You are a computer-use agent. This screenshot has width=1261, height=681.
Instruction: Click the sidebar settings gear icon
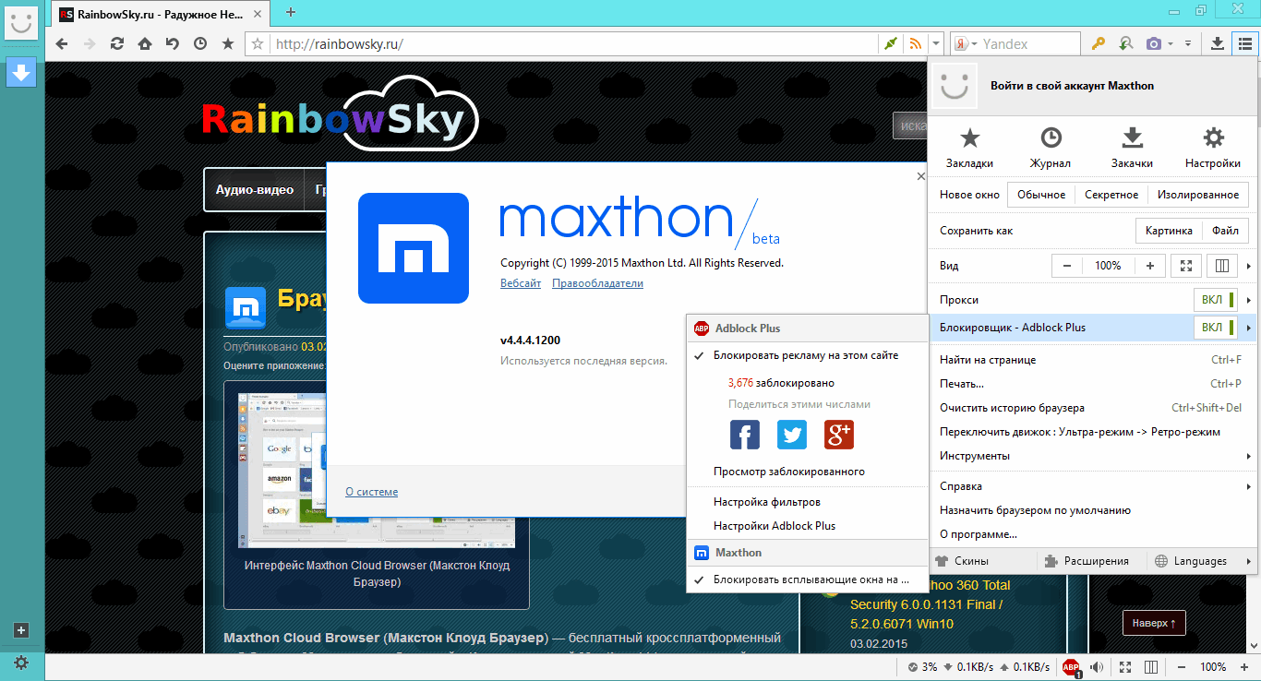[21, 663]
